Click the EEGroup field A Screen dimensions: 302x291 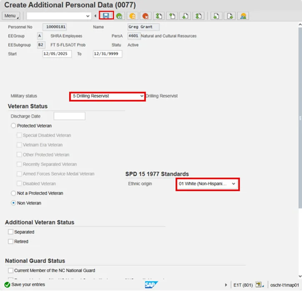(x=40, y=36)
